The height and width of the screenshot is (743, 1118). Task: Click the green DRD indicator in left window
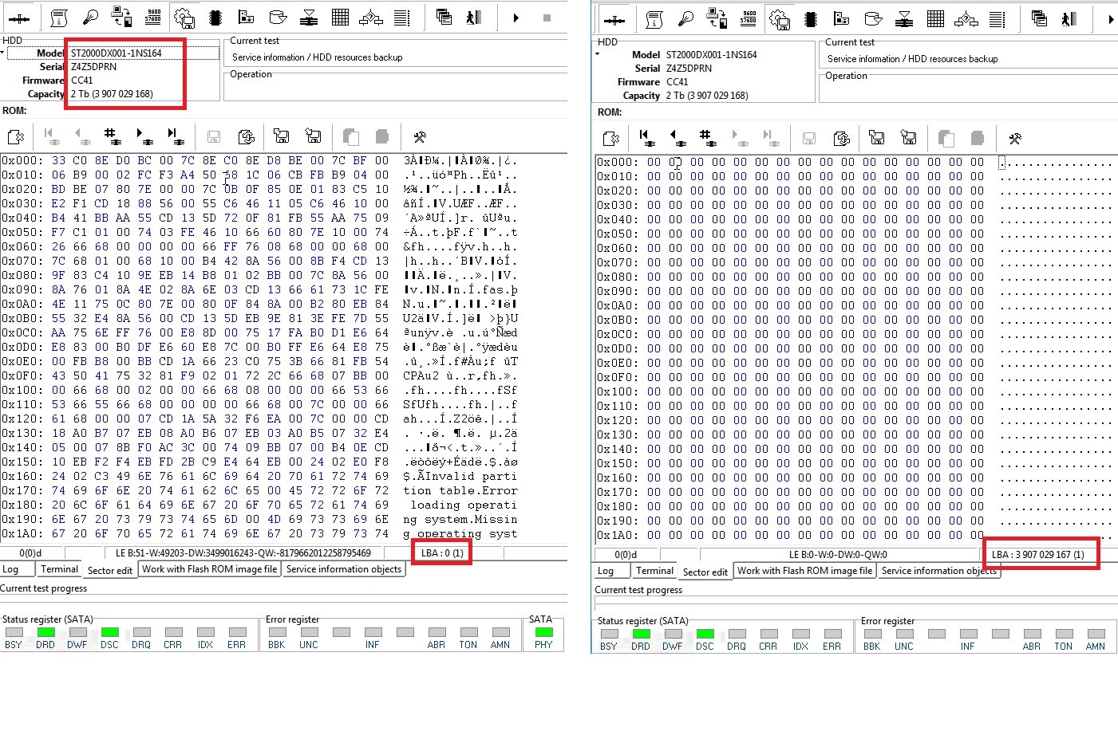pos(45,632)
